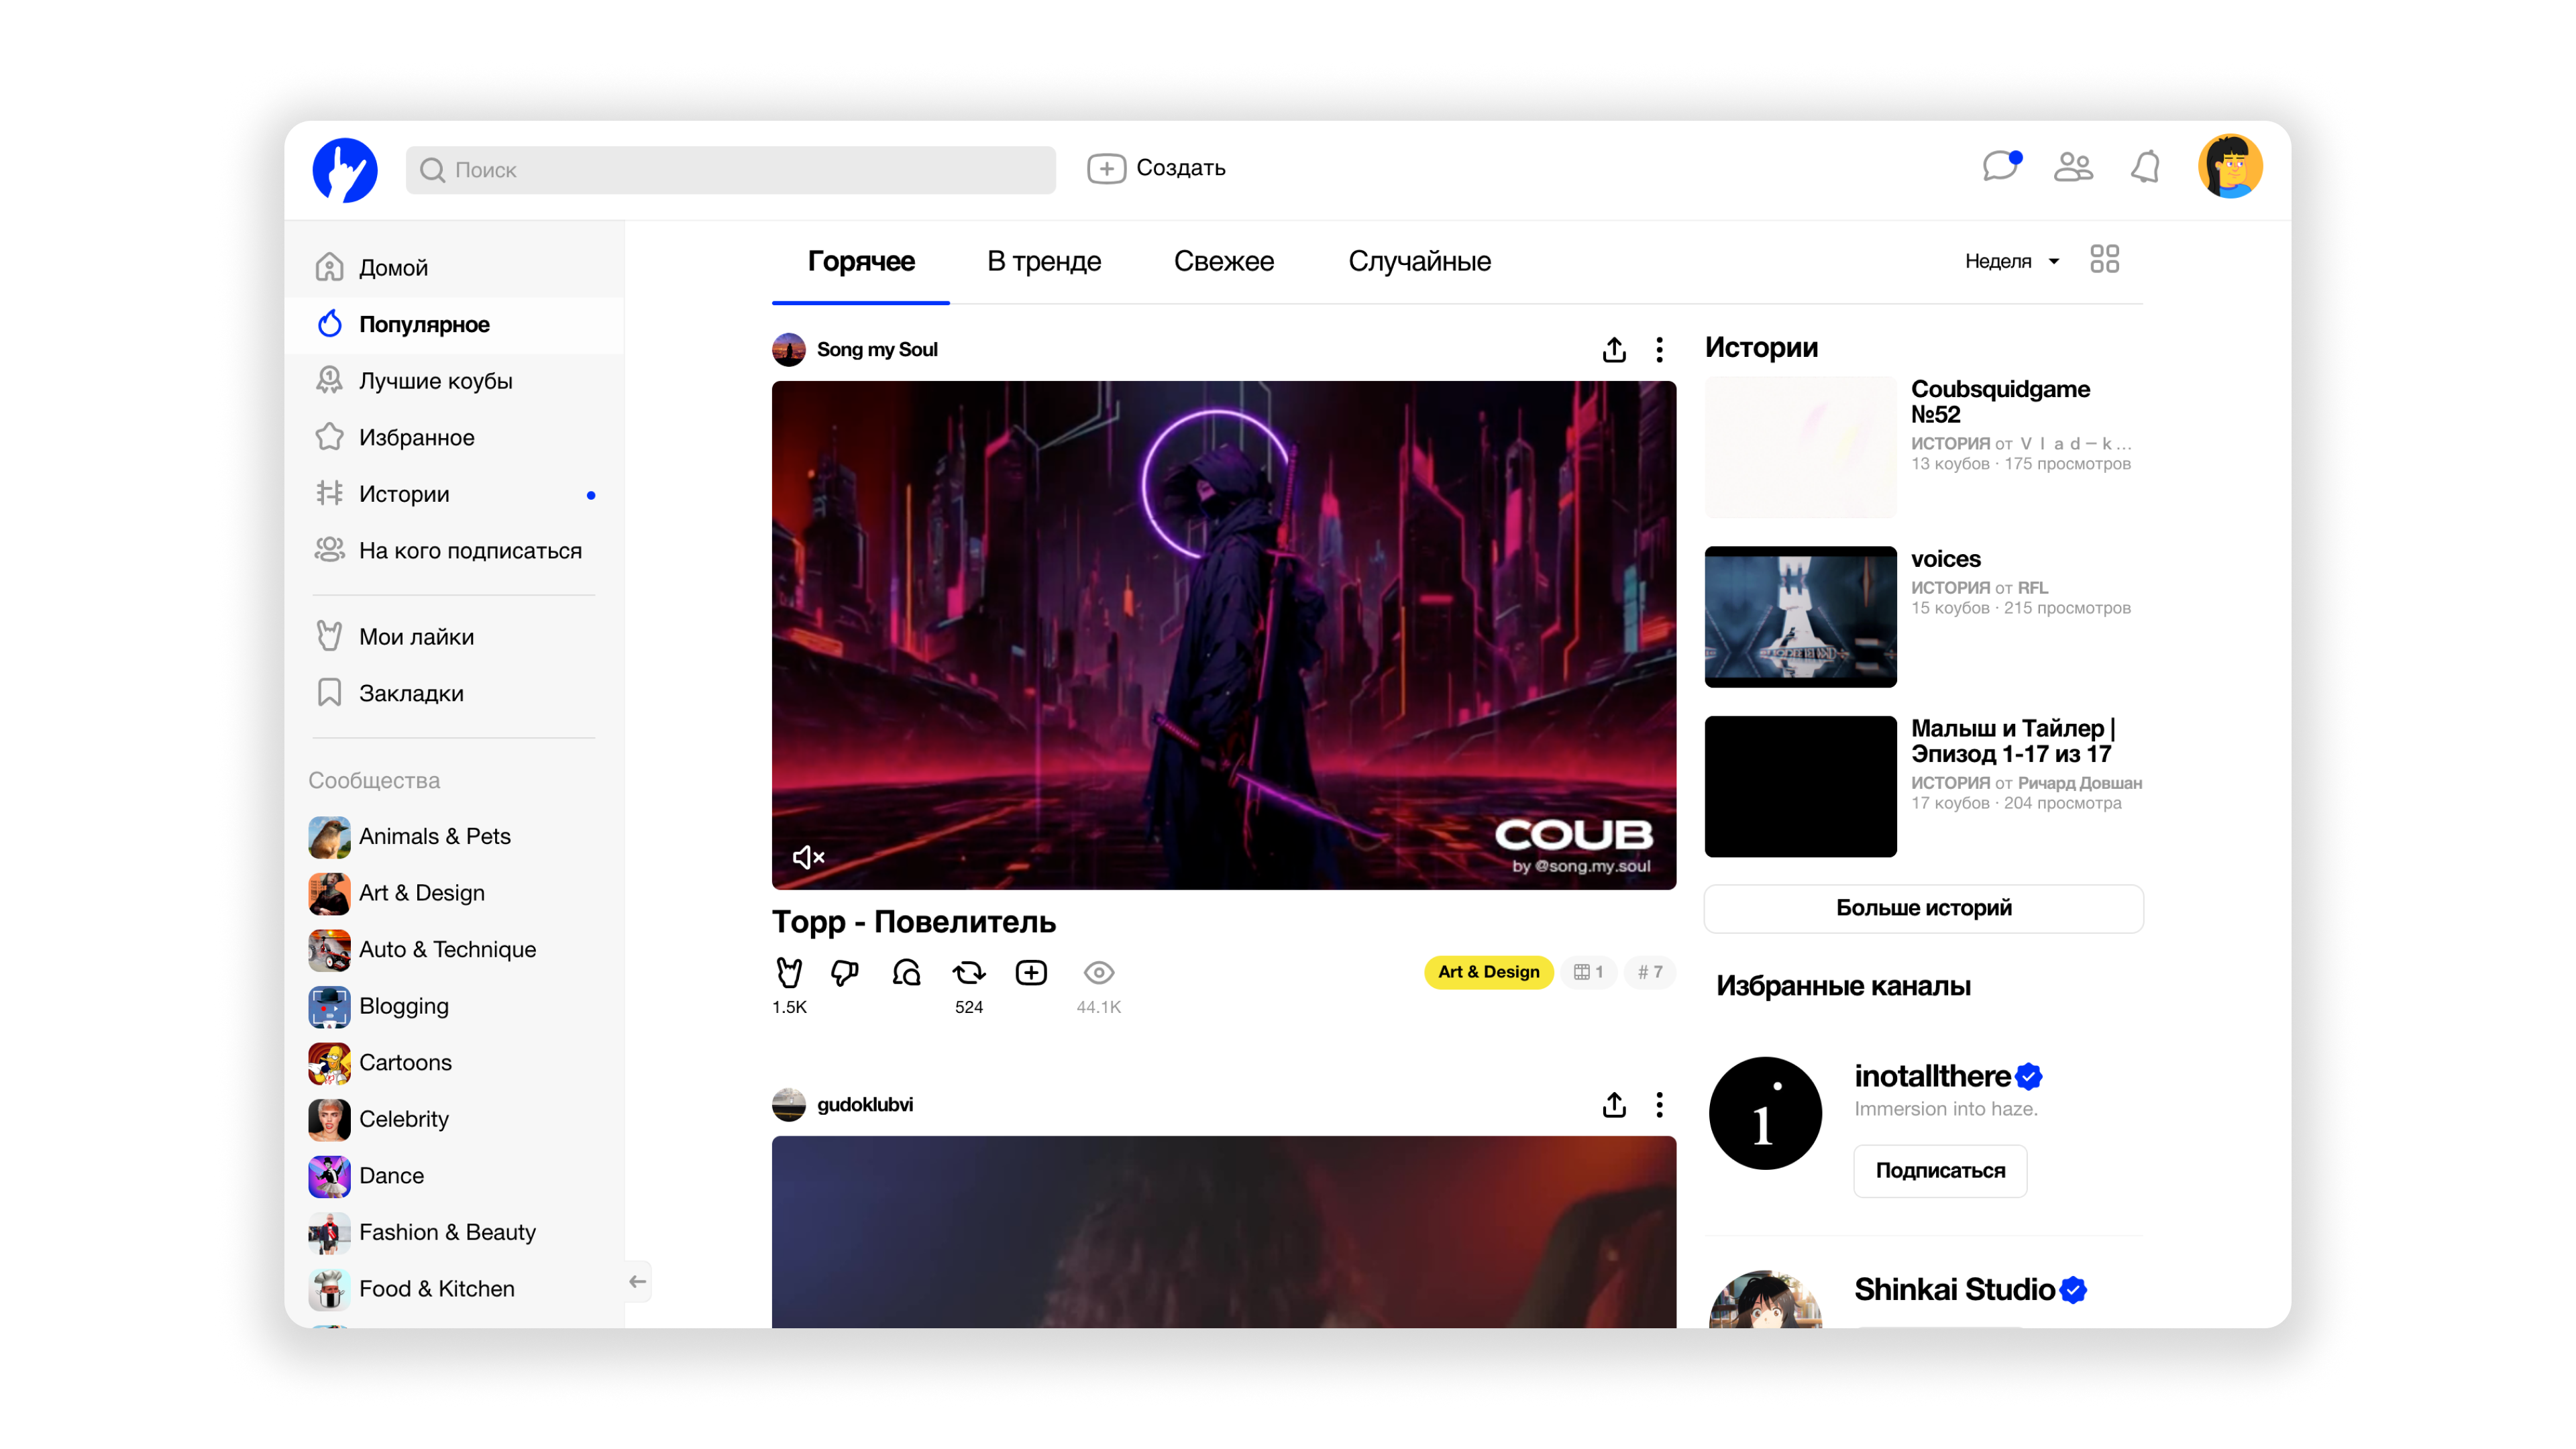2576x1449 pixels.
Task: Open Малыш и Тайлер story thumbnail
Action: 1800,786
